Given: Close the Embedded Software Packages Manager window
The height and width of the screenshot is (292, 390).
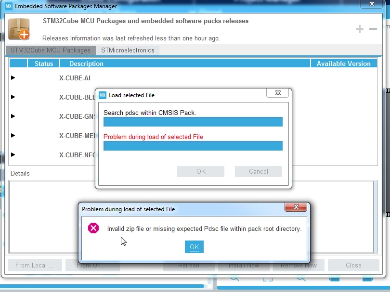Looking at the screenshot, I should tap(372, 4).
